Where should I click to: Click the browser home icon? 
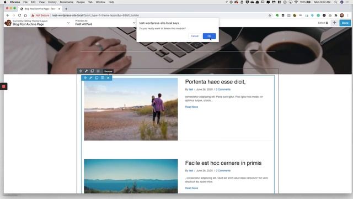(25, 15)
